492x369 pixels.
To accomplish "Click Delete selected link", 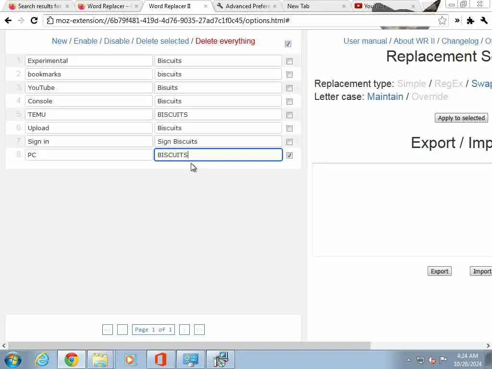I will (162, 41).
